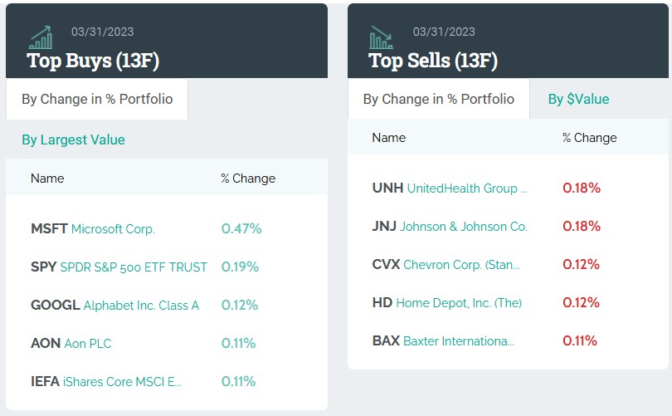The width and height of the screenshot is (672, 416).
Task: Click the Johnson & Johnson Co. link
Action: pos(464,227)
